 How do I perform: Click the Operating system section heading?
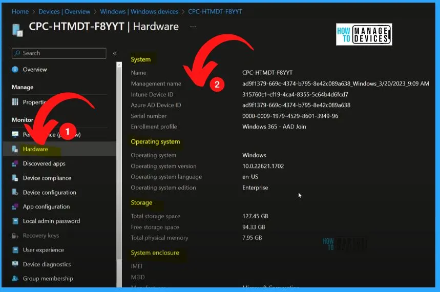point(155,142)
